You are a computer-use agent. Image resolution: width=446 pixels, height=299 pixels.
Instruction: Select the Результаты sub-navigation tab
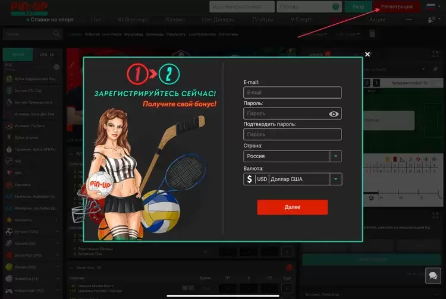(x=176, y=34)
